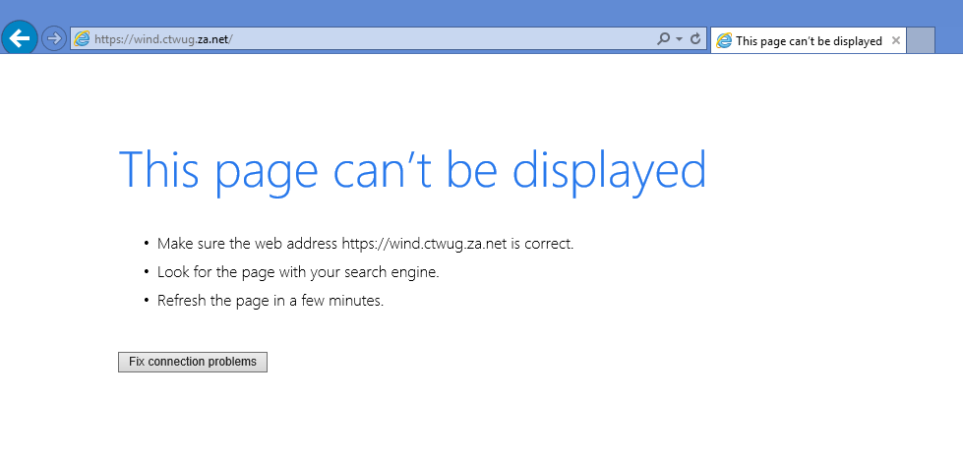963x456 pixels.
Task: Click the Internet Explorer icon in the address bar
Action: 83,39
